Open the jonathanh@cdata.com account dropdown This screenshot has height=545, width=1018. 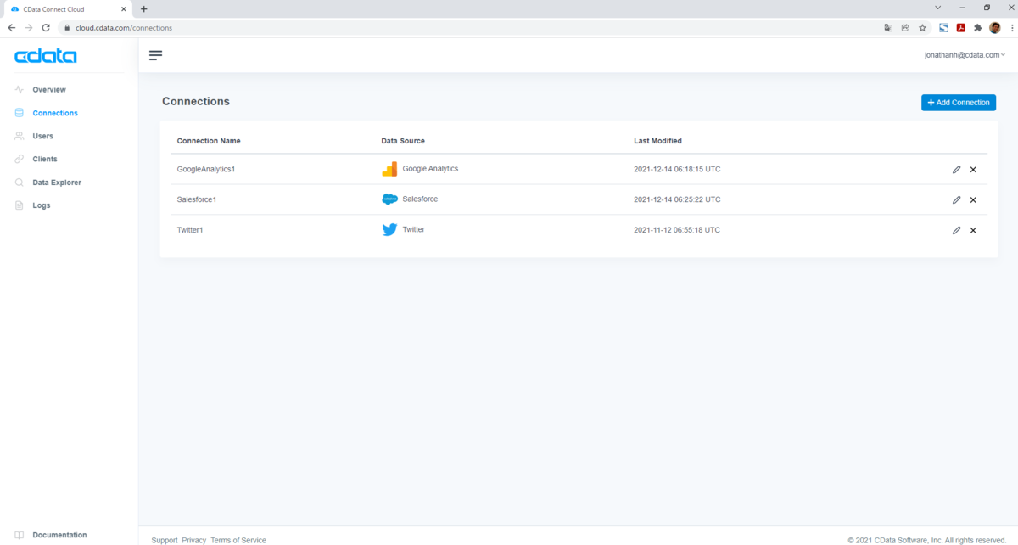[x=965, y=54]
